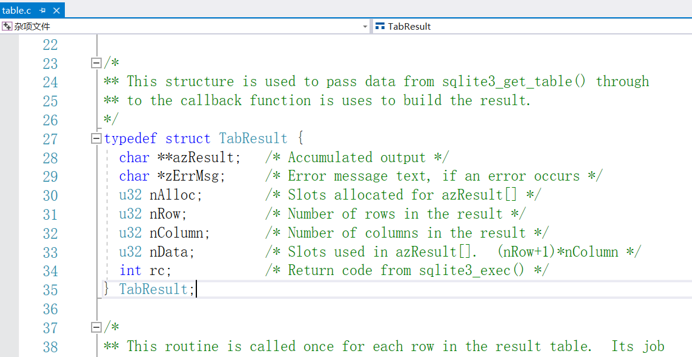Place cursor on azResult member name
This screenshot has width=692, height=357.
(x=202, y=157)
